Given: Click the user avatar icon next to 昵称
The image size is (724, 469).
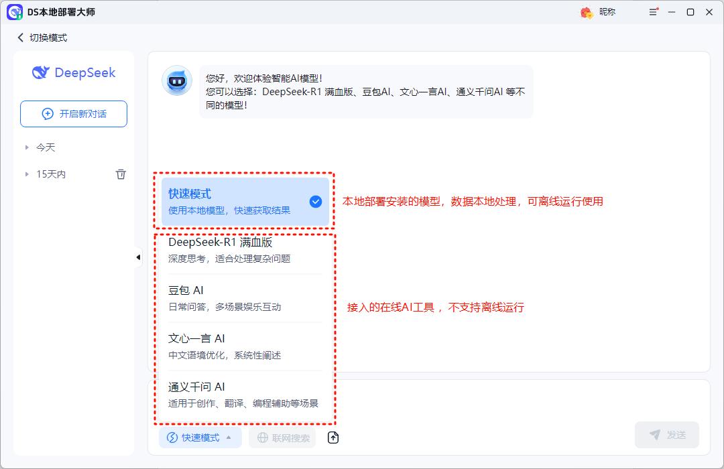Looking at the screenshot, I should point(587,13).
